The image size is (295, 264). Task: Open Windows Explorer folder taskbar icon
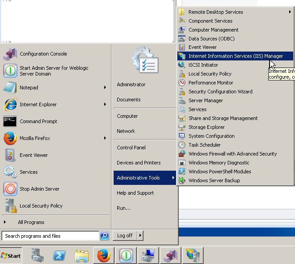(82, 256)
